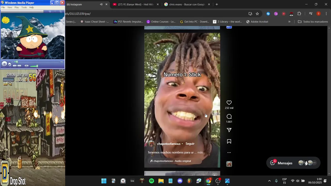This screenshot has width=331, height=186.
Task: Open a new Chrome tab with the plus button
Action: (217, 4)
